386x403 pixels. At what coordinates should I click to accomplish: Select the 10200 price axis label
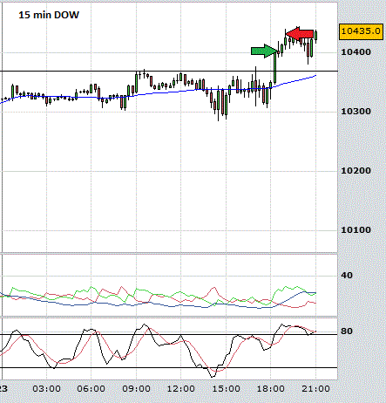(x=356, y=171)
